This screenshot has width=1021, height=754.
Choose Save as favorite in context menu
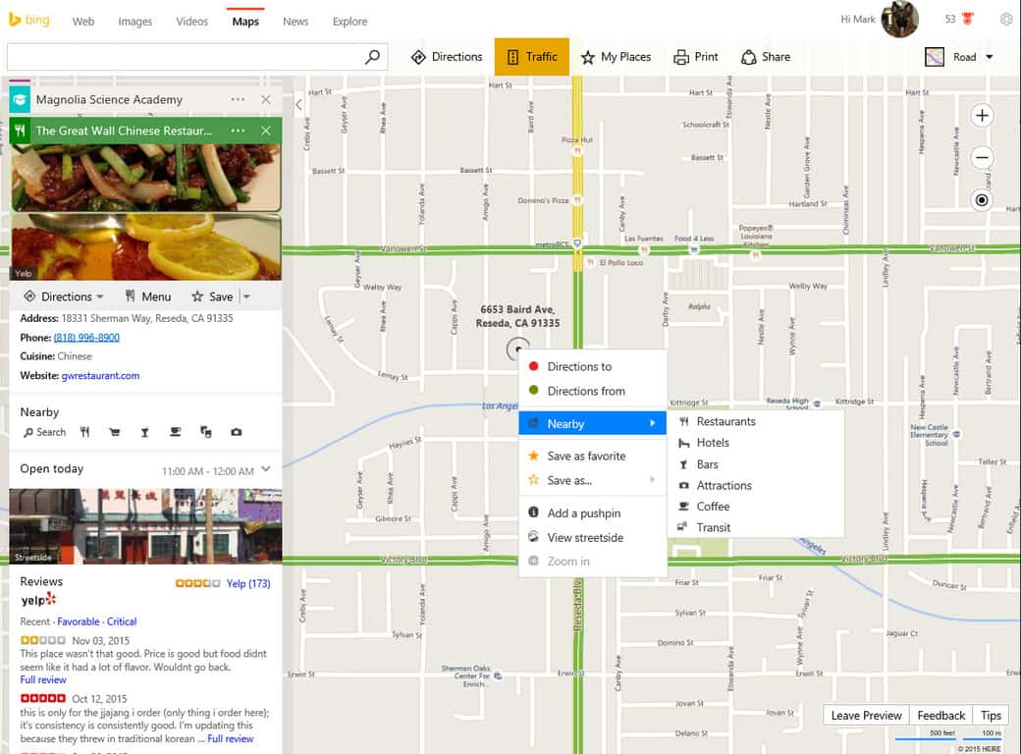(593, 456)
